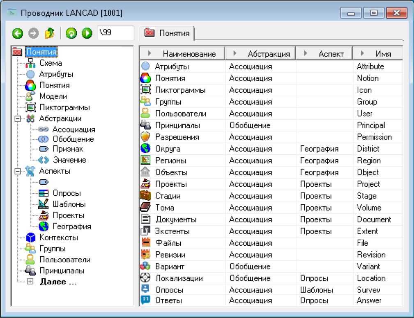Select the Тома book icon in list

pos(145,207)
